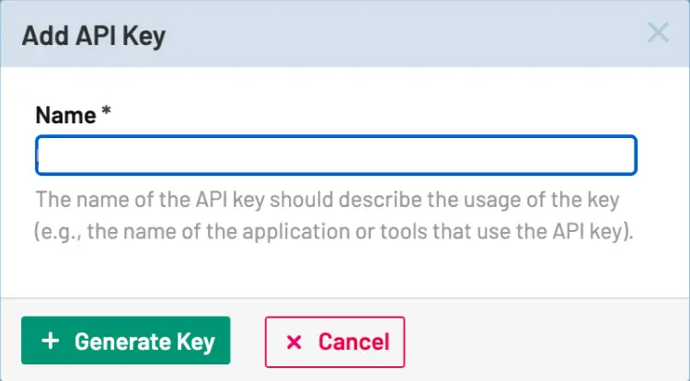Cancel adding the API key

[334, 342]
